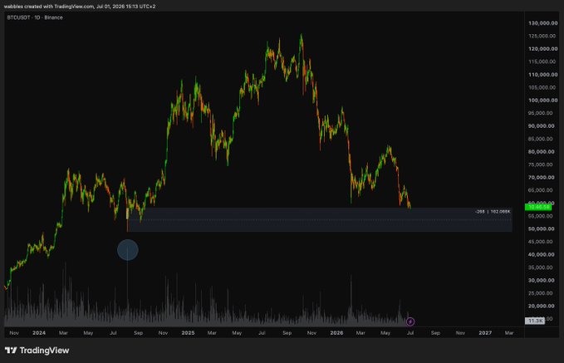Click the 115,000.00 price axis label

[x=542, y=61]
